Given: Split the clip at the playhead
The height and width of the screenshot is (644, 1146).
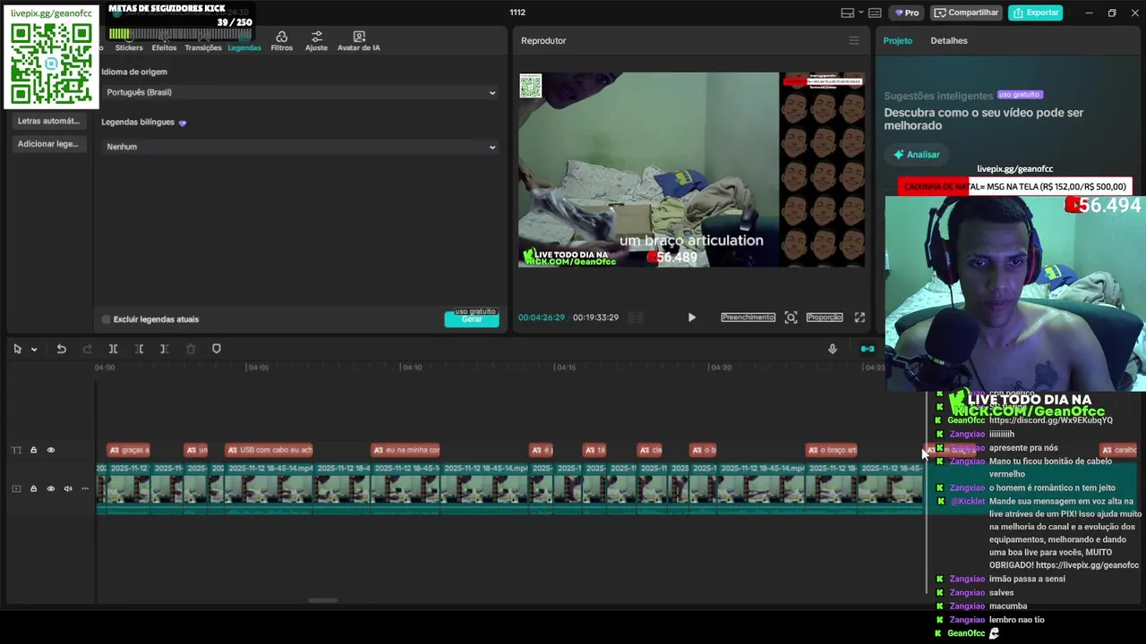Looking at the screenshot, I should point(113,349).
